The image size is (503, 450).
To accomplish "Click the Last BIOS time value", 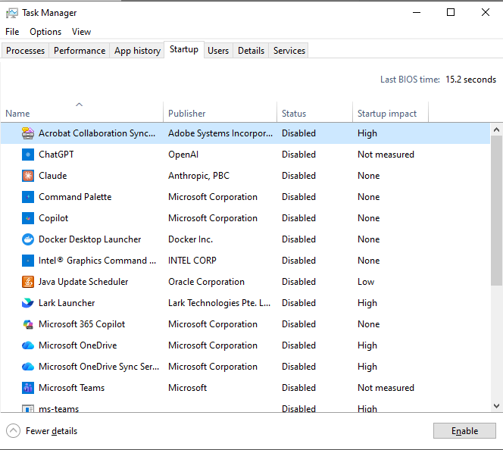I will click(x=470, y=80).
